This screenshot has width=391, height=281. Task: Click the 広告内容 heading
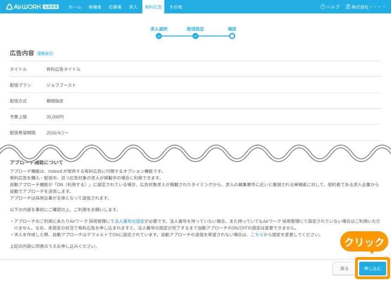(x=22, y=53)
